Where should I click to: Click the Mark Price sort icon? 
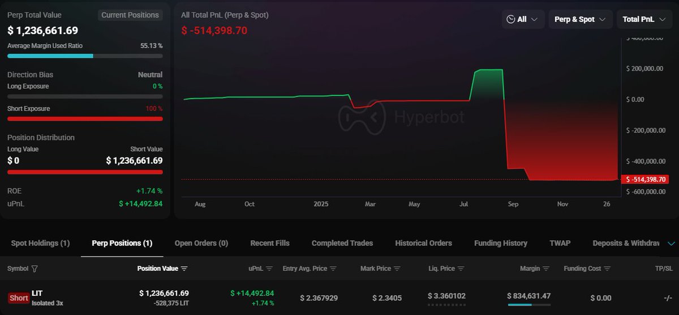(x=397, y=269)
